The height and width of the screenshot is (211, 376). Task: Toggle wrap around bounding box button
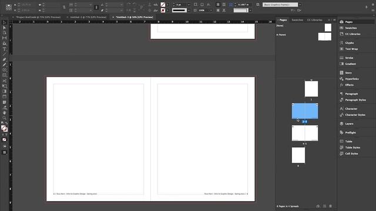(x=224, y=5)
